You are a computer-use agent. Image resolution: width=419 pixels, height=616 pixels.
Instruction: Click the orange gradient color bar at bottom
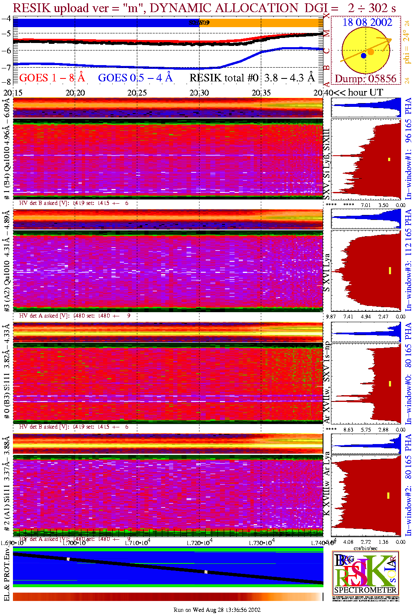coord(167,596)
